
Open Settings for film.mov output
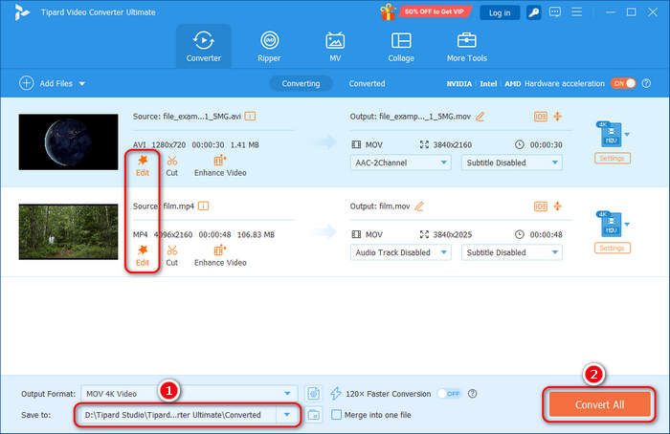point(612,248)
